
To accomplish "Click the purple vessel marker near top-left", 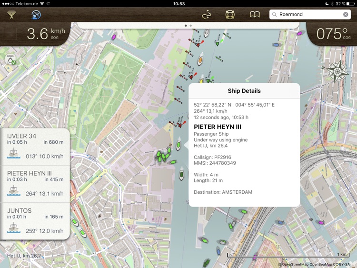I will pyautogui.click(x=114, y=37).
